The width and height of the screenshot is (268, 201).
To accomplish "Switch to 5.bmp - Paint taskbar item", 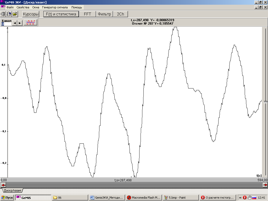I will click(181, 198).
